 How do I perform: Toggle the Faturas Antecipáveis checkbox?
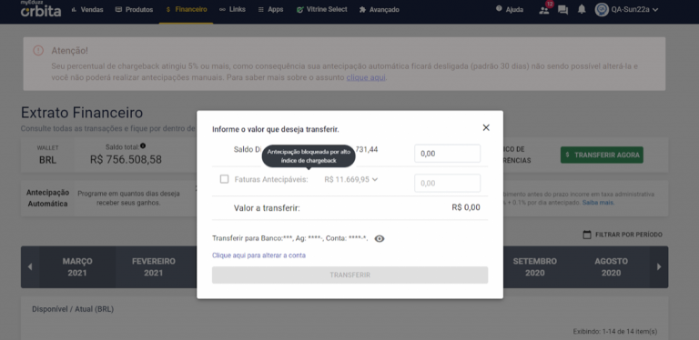[224, 179]
